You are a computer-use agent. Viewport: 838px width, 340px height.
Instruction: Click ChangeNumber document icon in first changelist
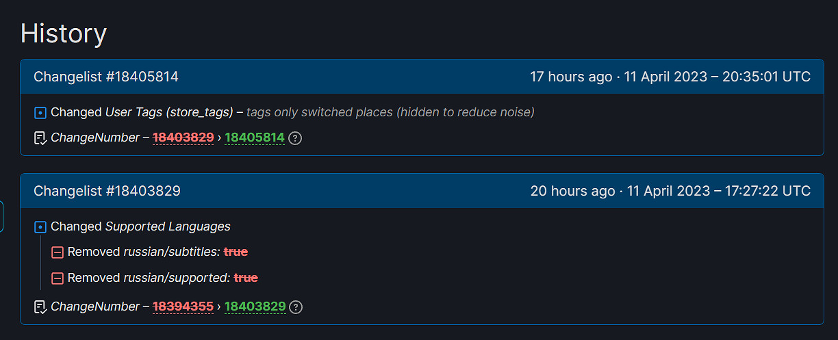click(40, 138)
